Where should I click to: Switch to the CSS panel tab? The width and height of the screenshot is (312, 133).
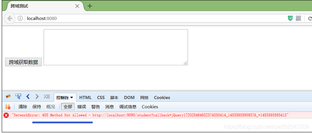pyautogui.click(x=101, y=98)
